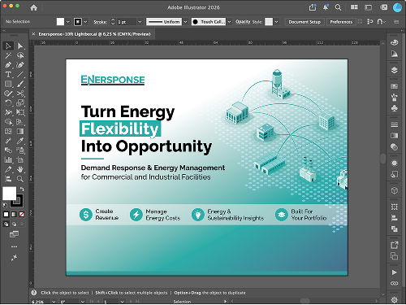Select the Curvature tool
The width and height of the screenshot is (406, 305).
coord(20,65)
